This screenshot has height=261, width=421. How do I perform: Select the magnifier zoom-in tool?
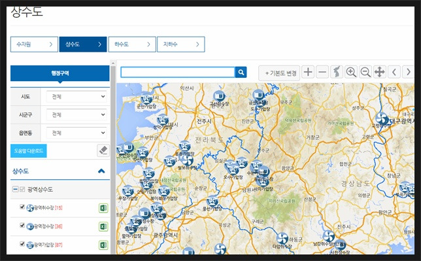coord(351,72)
